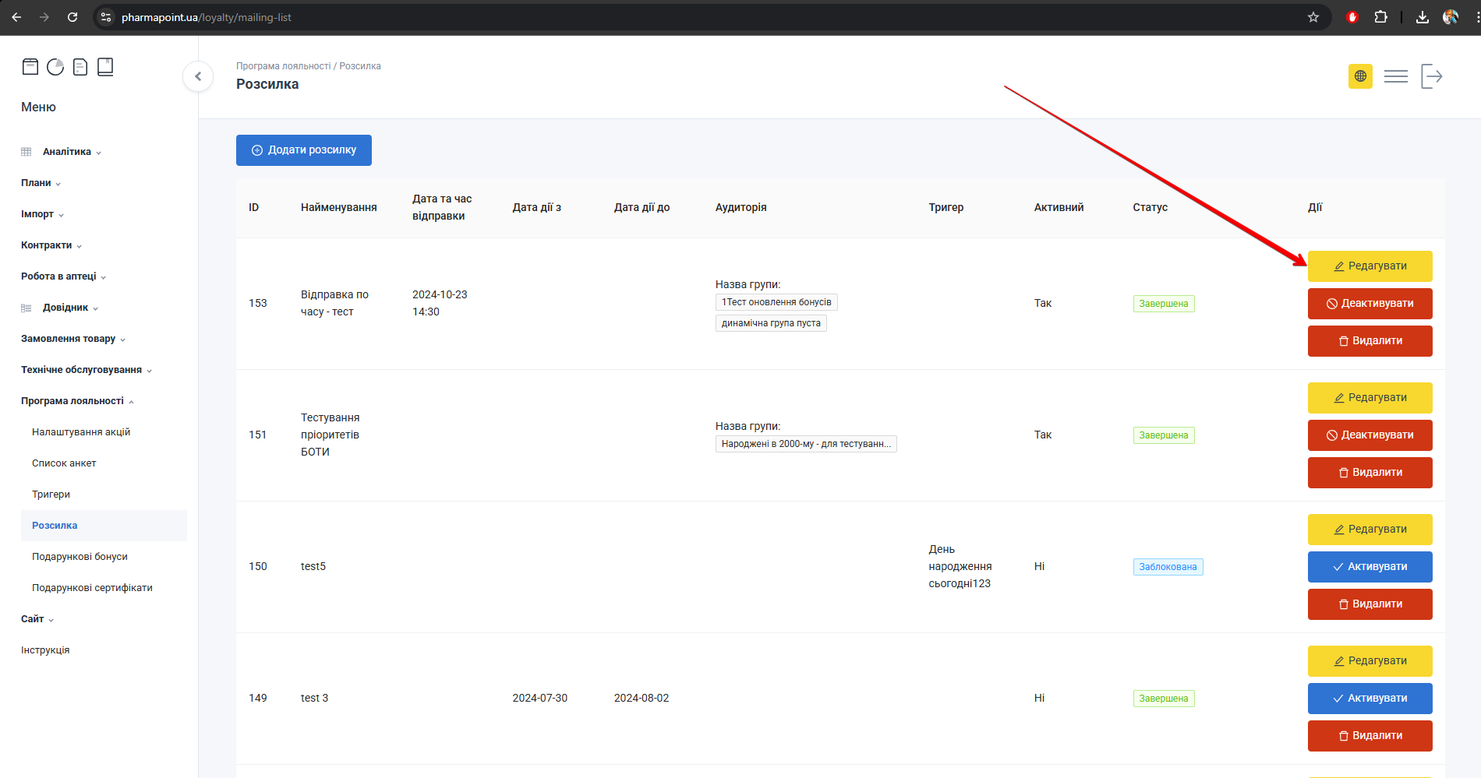Open the book icon in sidebar header
The image size is (1481, 778).
pyautogui.click(x=105, y=67)
